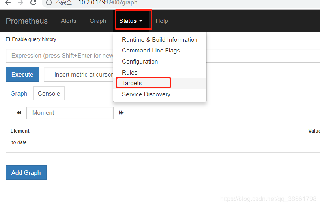Open the Alerts page in the navbar
Image resolution: width=320 pixels, height=206 pixels.
point(68,21)
